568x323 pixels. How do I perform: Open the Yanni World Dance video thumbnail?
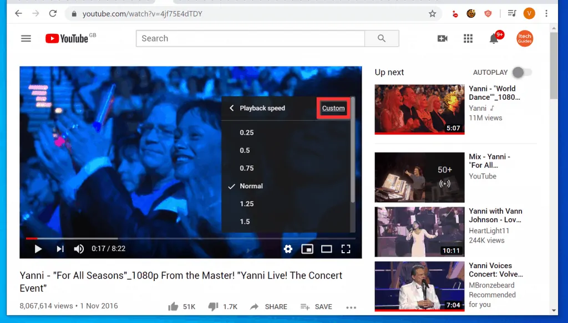(x=419, y=109)
